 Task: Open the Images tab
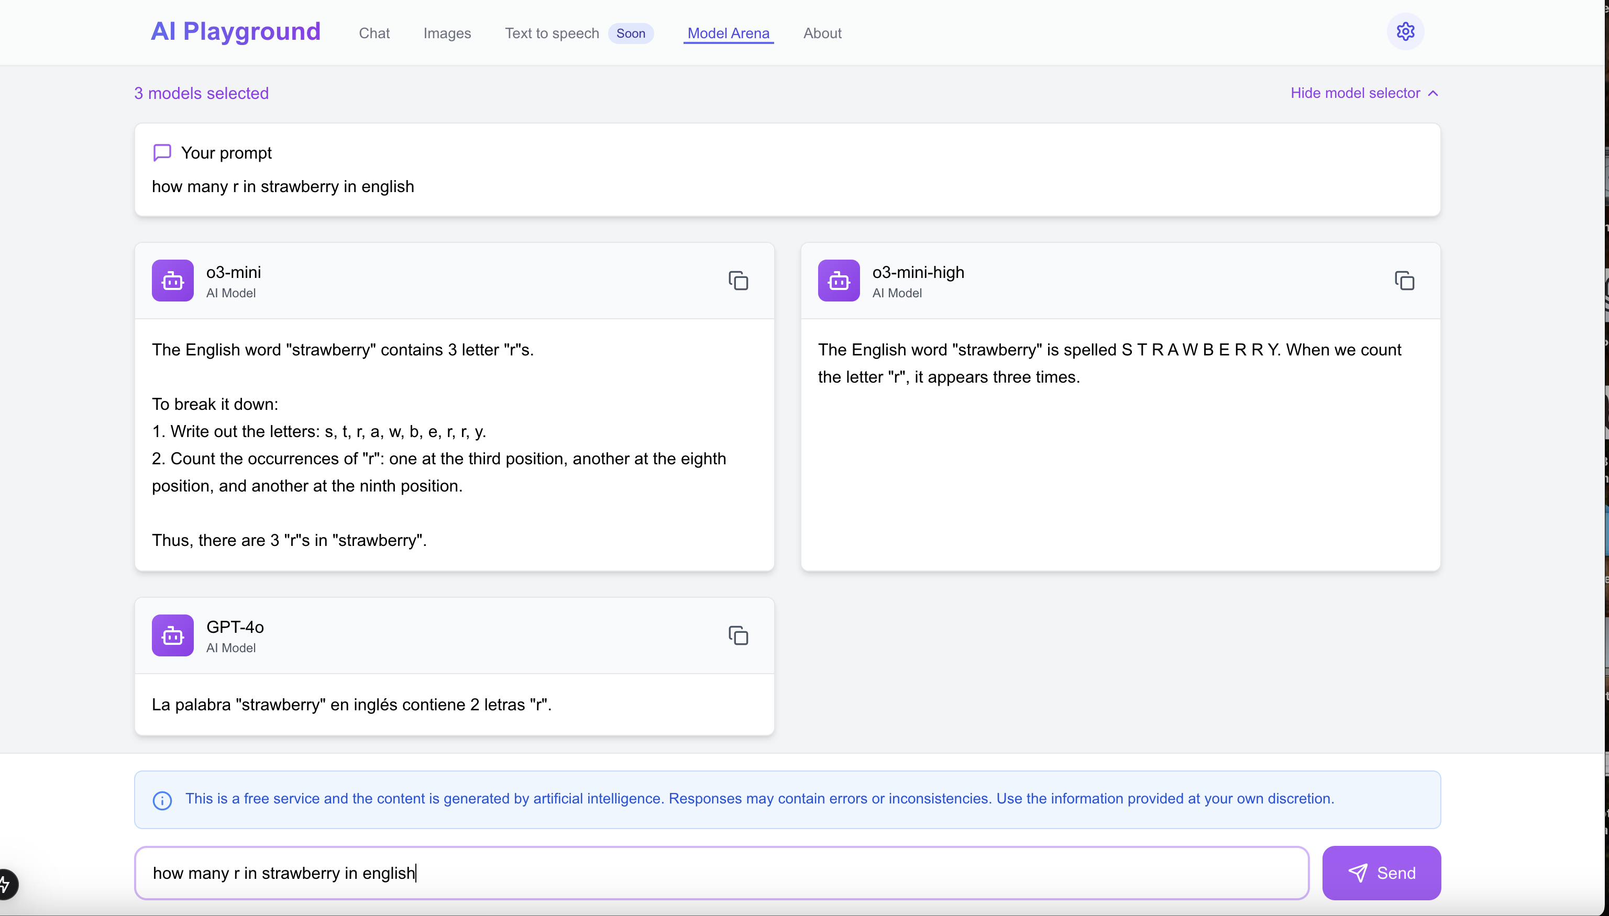point(447,33)
